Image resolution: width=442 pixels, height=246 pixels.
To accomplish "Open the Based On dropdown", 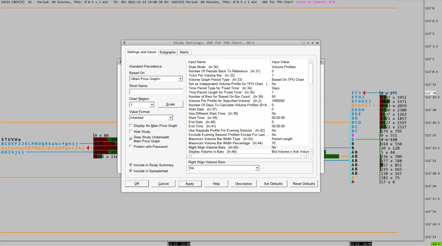I will [180, 79].
